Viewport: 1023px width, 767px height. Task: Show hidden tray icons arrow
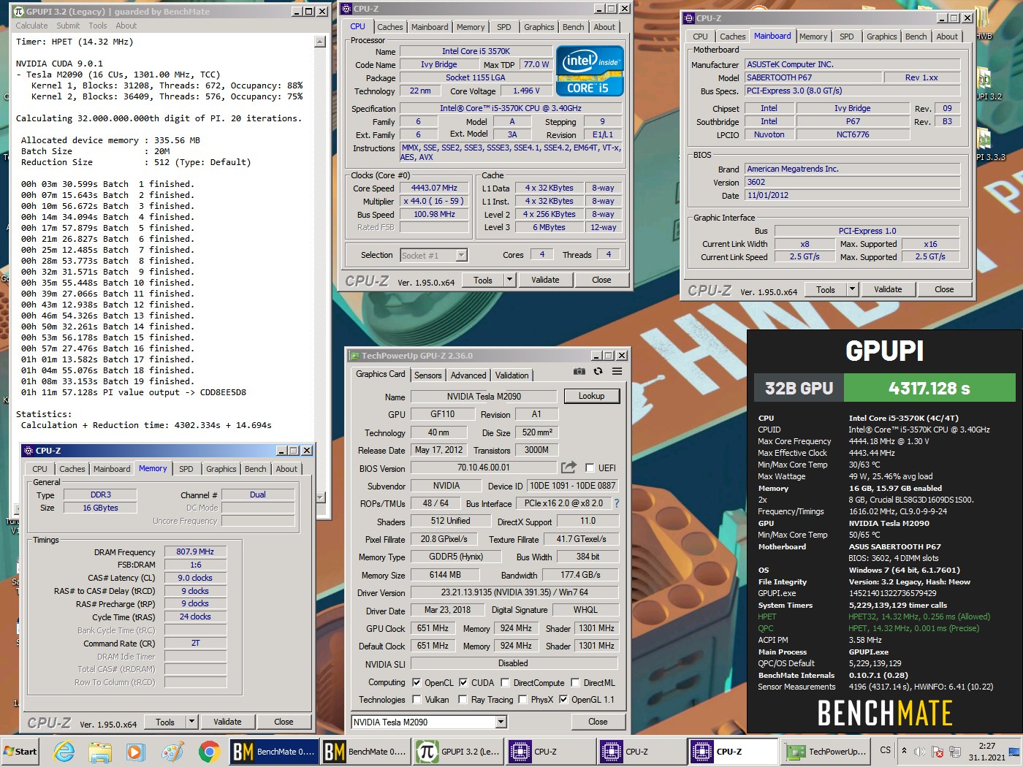pyautogui.click(x=904, y=751)
